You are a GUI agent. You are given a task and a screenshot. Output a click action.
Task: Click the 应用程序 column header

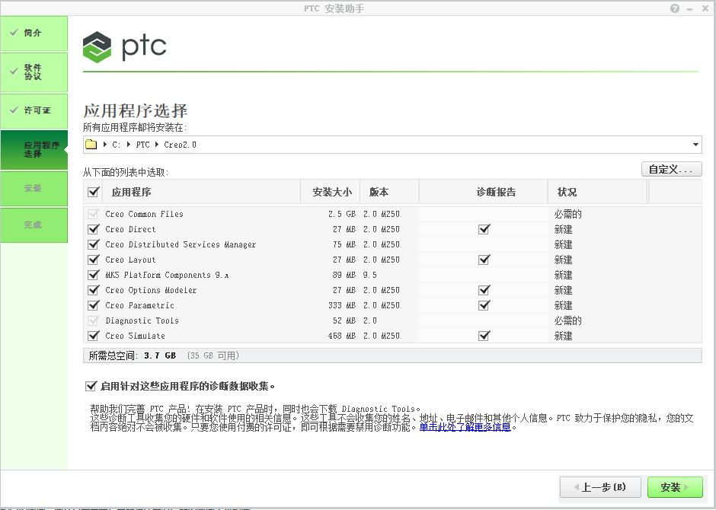pos(200,192)
